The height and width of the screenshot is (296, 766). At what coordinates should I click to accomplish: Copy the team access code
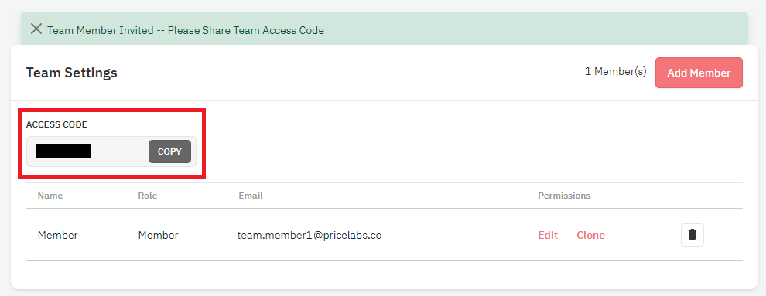pos(169,151)
